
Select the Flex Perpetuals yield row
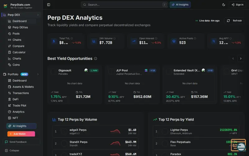point(196,144)
